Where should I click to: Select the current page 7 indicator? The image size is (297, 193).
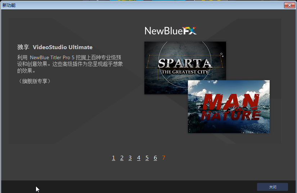point(164,158)
